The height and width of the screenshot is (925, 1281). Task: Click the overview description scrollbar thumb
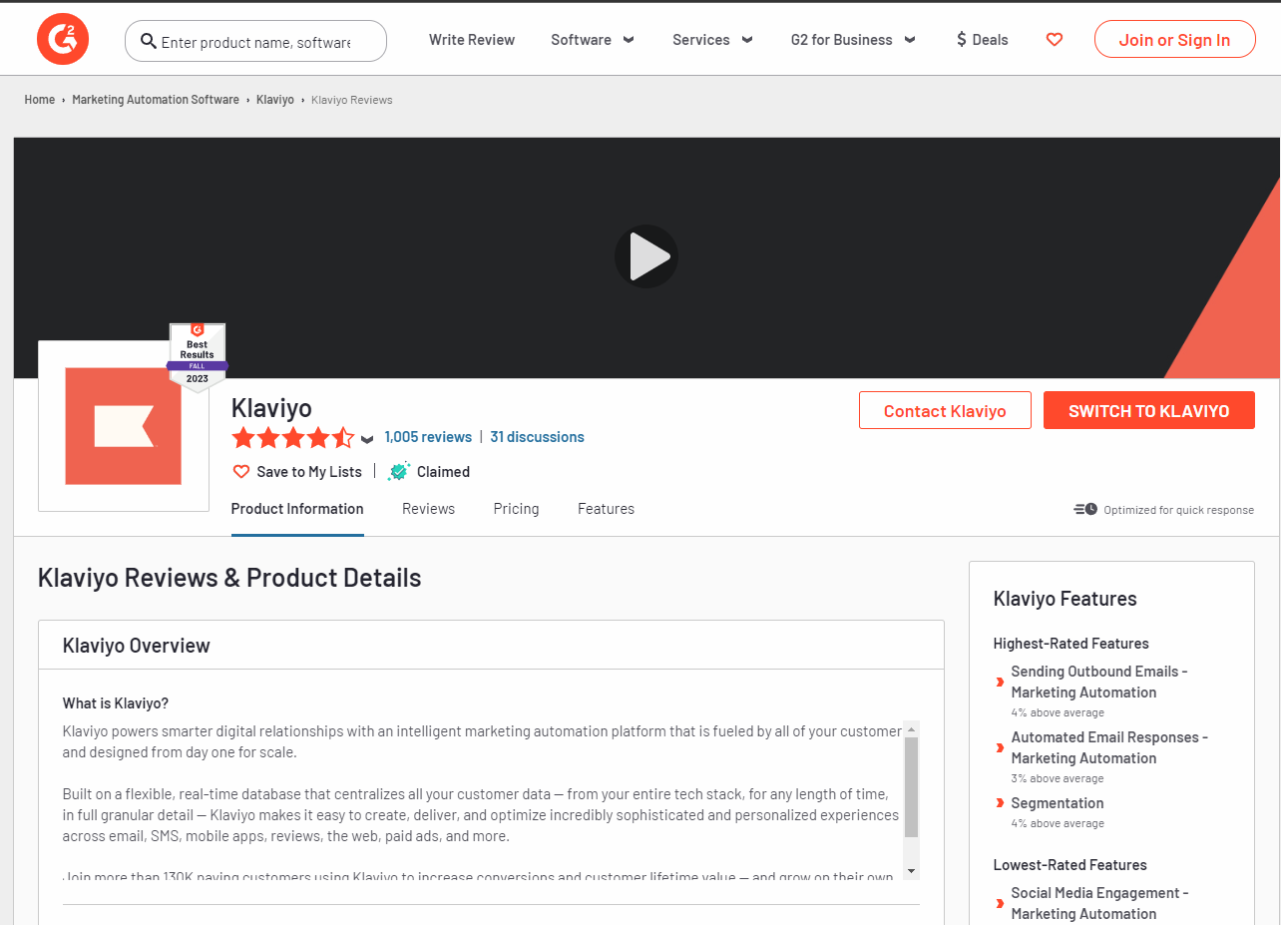click(911, 787)
